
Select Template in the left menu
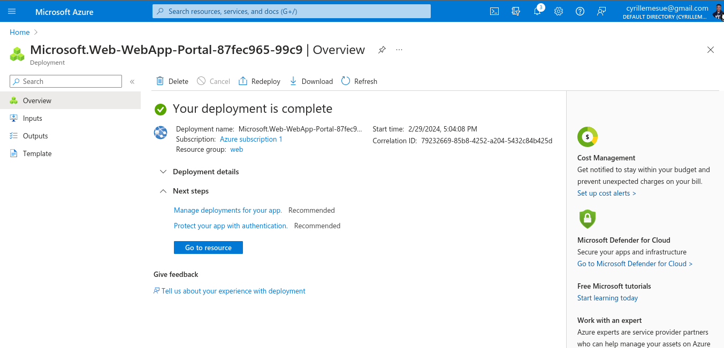point(37,153)
